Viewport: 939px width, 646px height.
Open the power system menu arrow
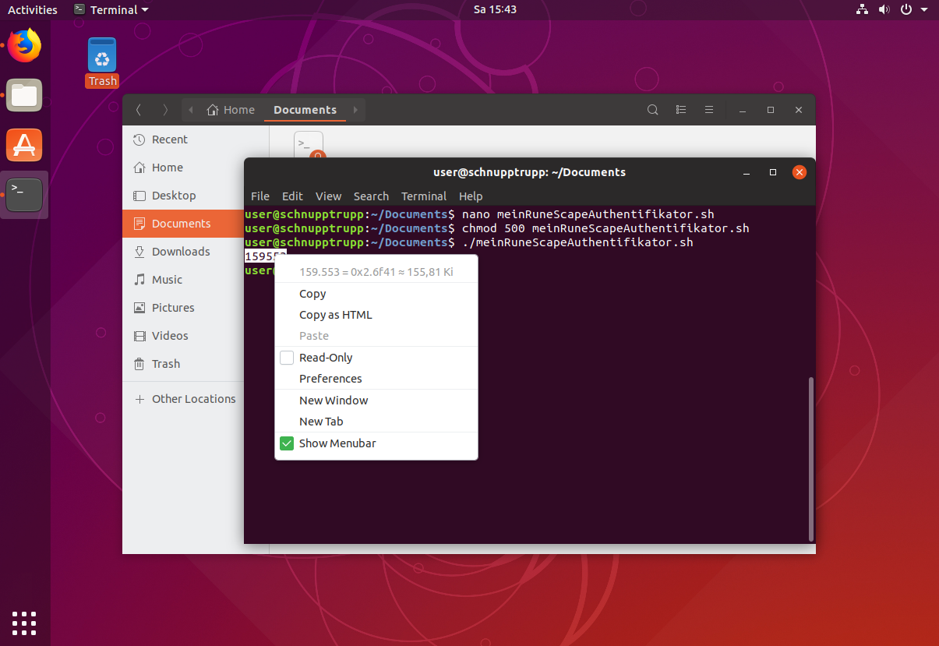coord(924,9)
